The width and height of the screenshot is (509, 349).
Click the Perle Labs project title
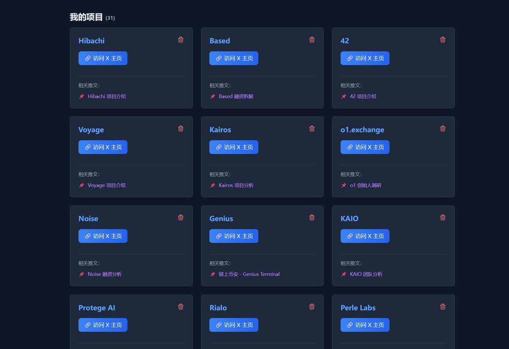358,308
